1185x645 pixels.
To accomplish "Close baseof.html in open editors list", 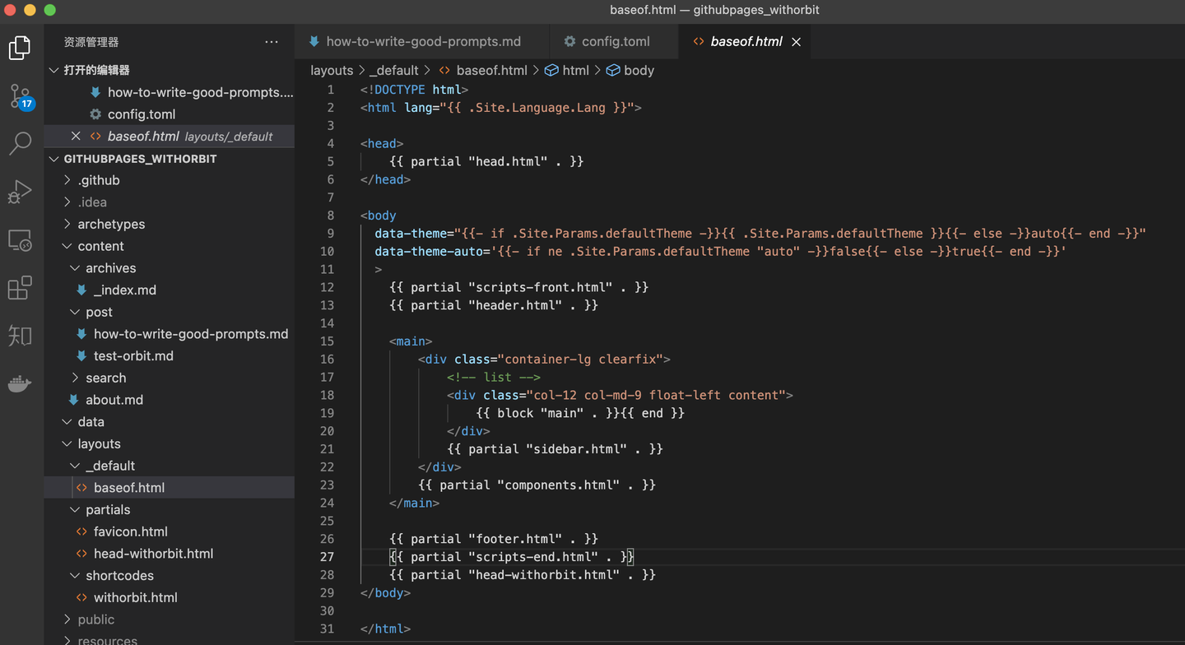I will point(76,137).
